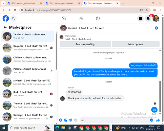Open Santiago conversation in the list
The image size is (164, 131).
click(x=28, y=117)
